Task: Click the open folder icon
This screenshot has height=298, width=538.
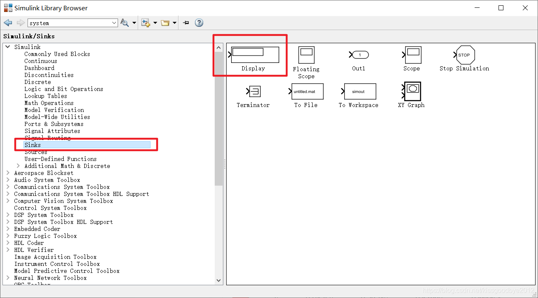Action: pyautogui.click(x=165, y=23)
